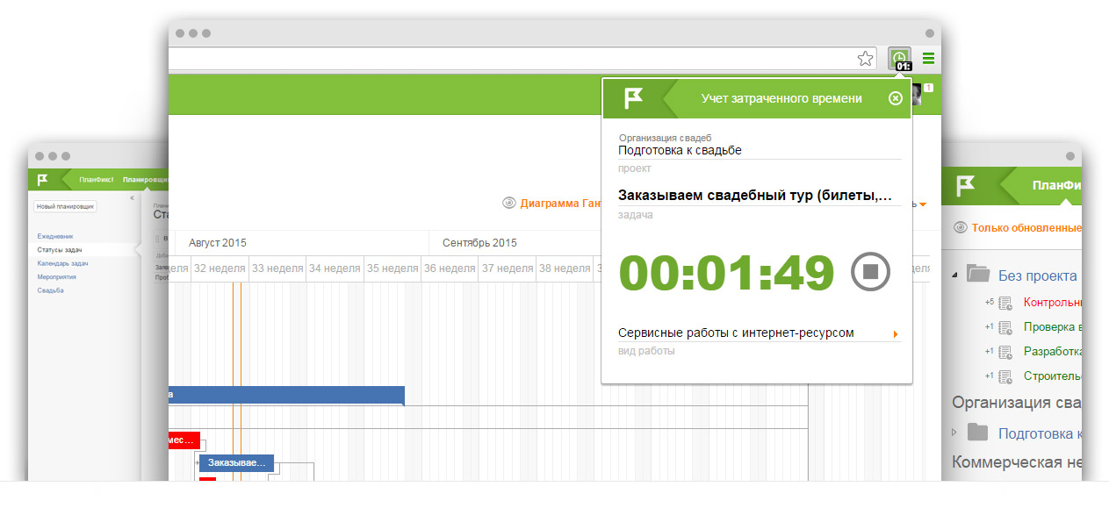
Task: Select the '33 неделя' week column
Action: 277,268
